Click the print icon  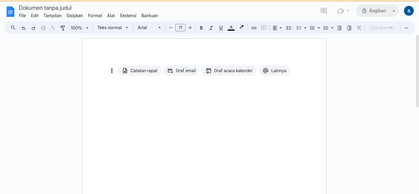[43, 28]
